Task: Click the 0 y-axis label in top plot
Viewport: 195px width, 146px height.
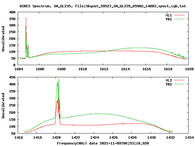Action: [14, 65]
